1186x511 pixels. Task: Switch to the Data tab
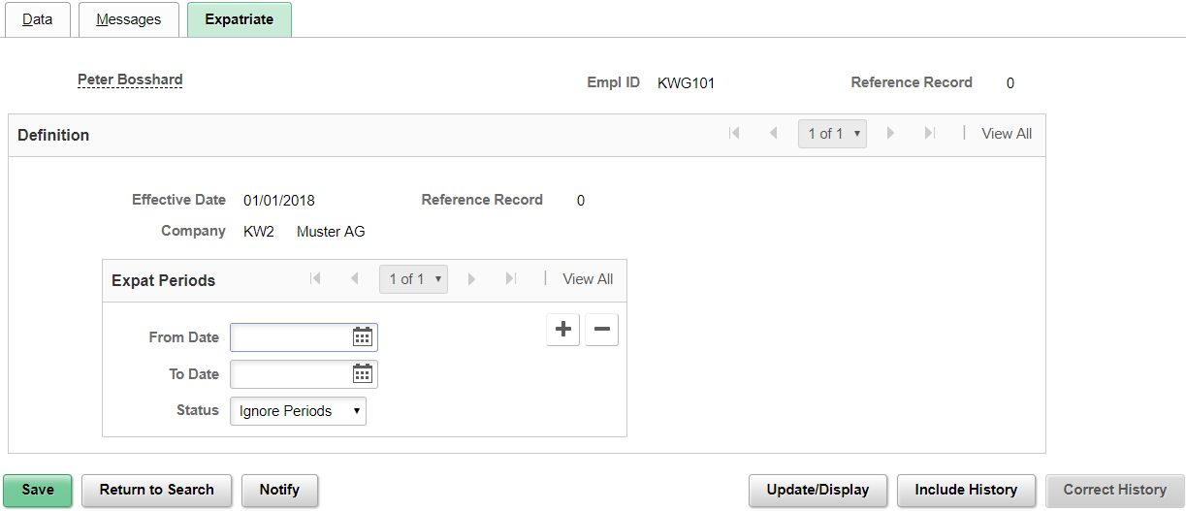click(x=37, y=19)
